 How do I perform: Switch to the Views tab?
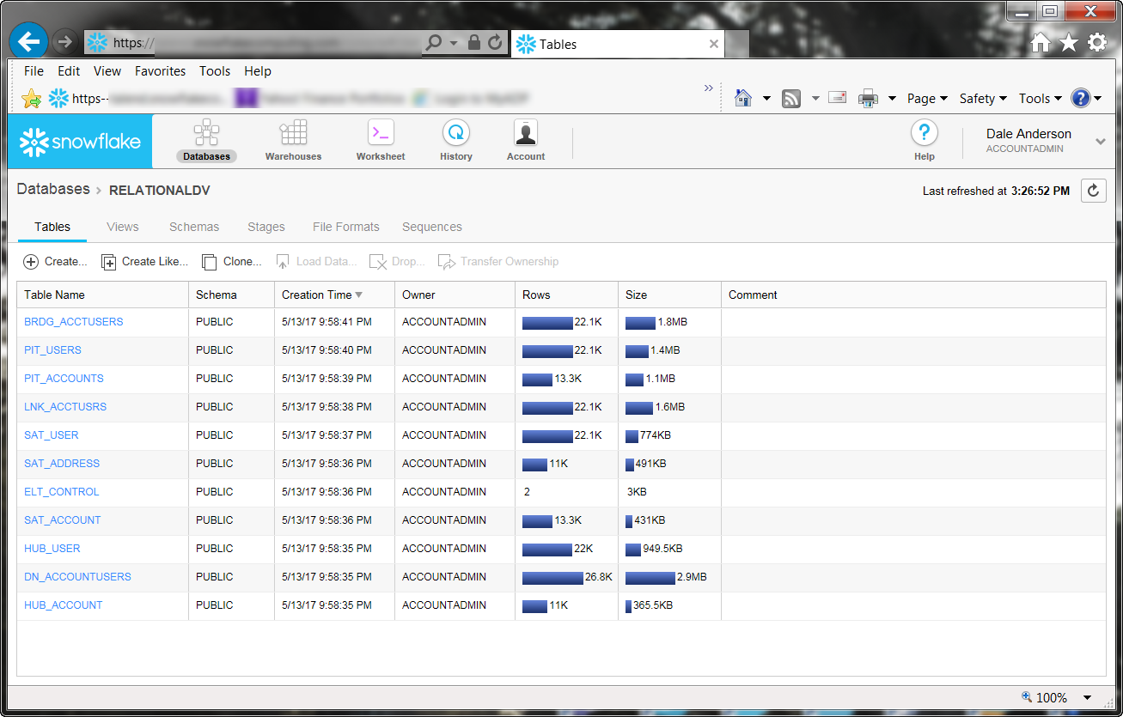(123, 227)
